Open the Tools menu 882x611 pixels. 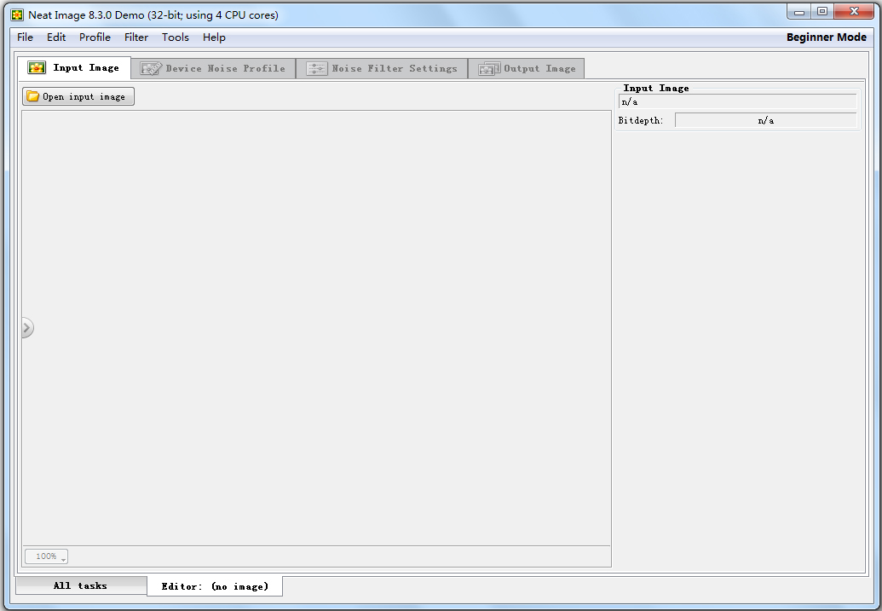click(x=175, y=37)
